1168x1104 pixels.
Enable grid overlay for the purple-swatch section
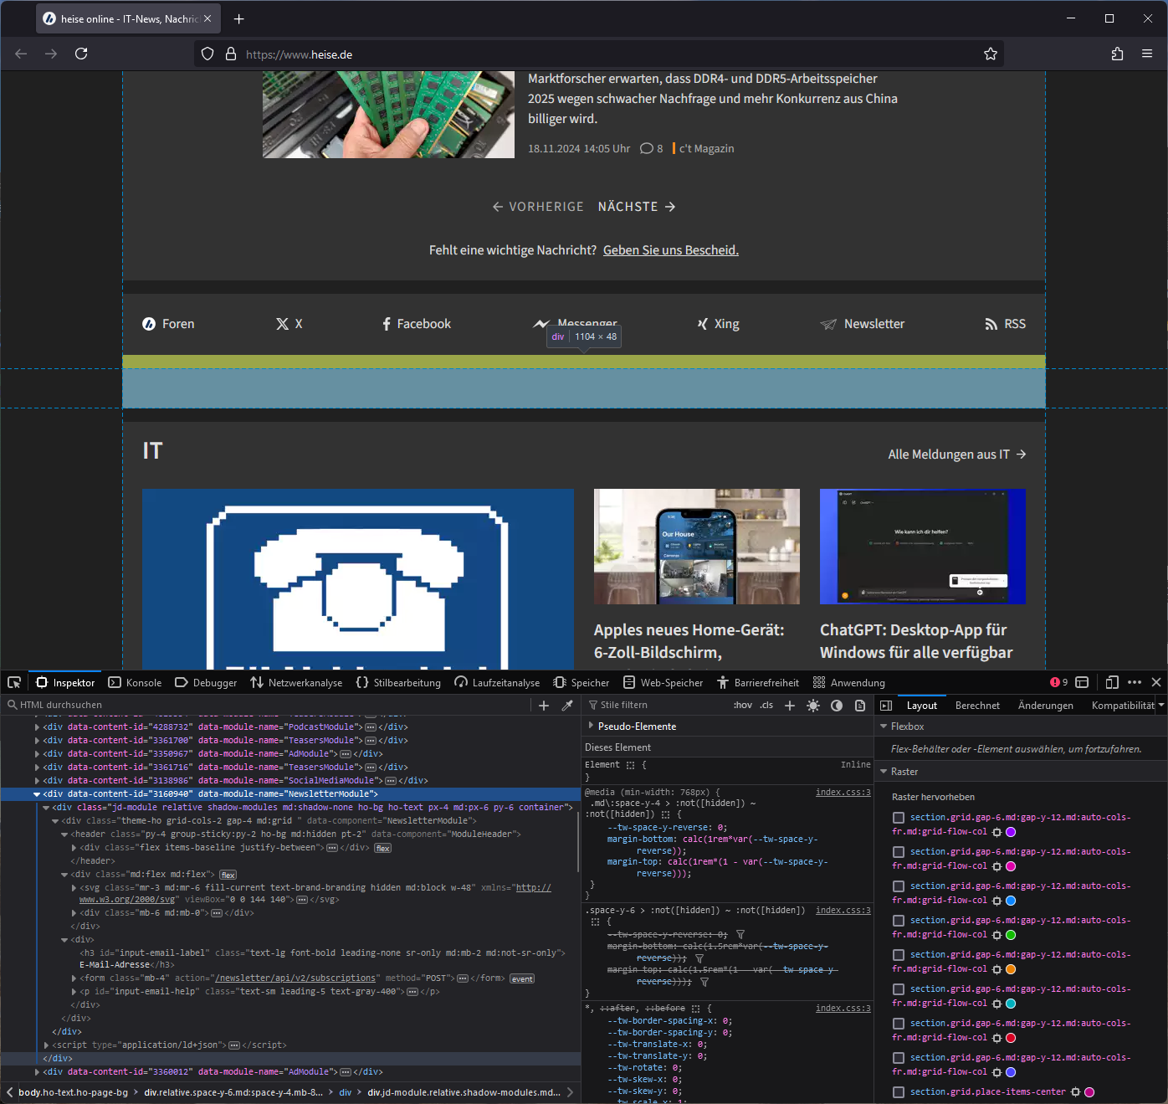[899, 818]
